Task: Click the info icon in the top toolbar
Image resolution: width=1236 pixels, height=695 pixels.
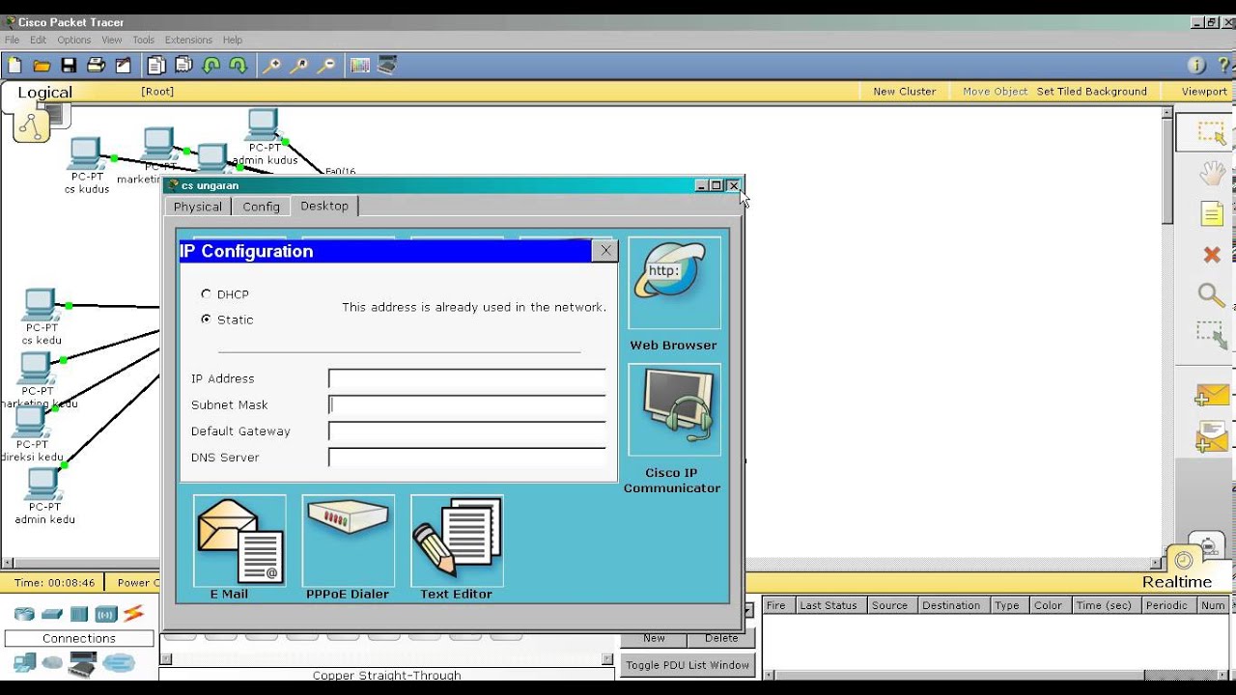Action: (1196, 66)
